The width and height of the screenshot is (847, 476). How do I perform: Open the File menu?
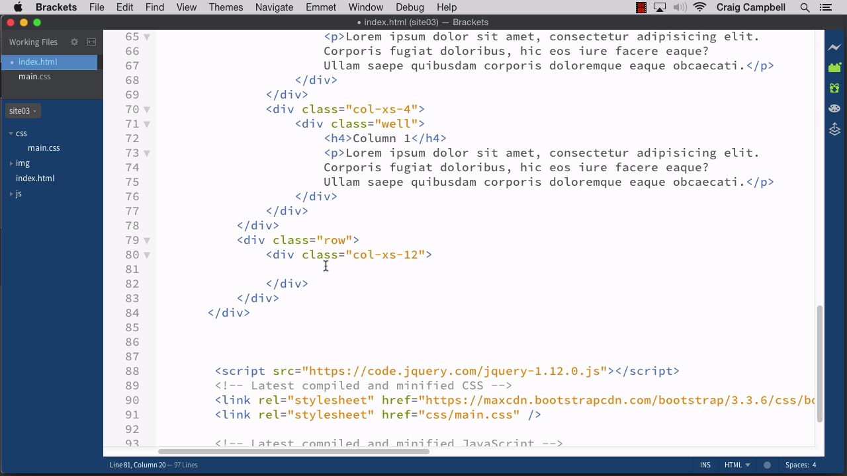tap(97, 7)
